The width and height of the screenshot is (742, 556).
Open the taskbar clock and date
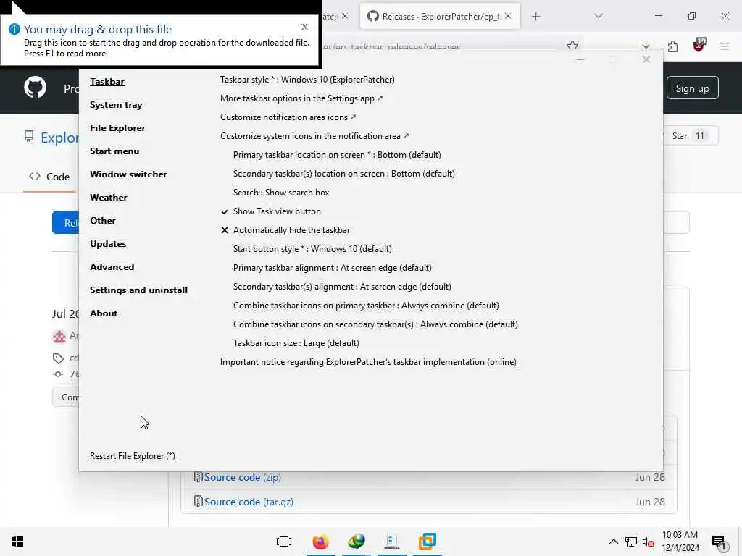pyautogui.click(x=680, y=542)
